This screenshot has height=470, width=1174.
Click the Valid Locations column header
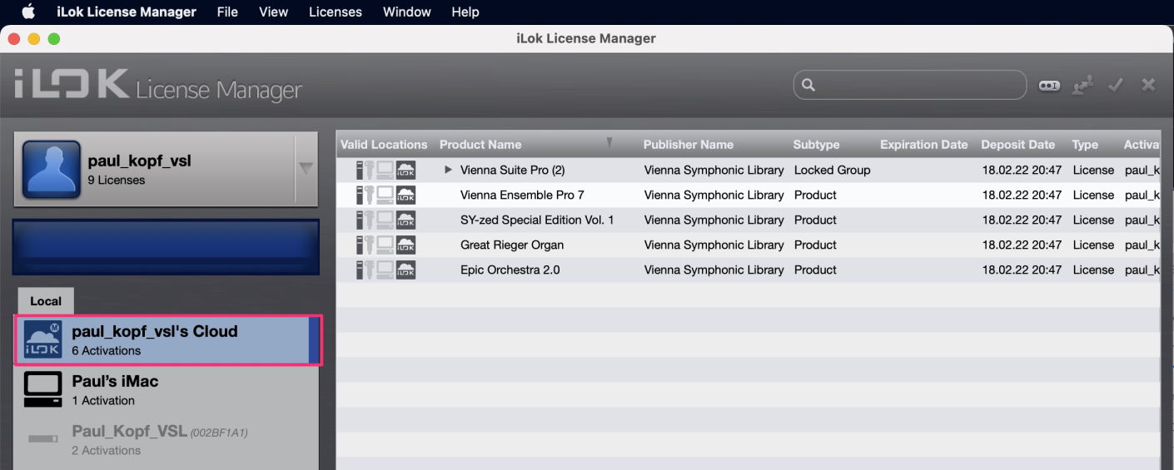click(384, 145)
